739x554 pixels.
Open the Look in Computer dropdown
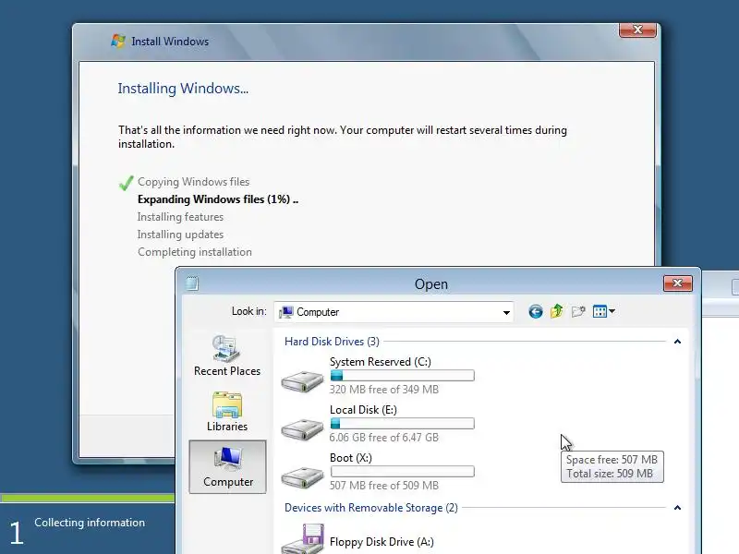pos(394,312)
